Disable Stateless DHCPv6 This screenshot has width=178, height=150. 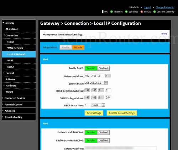[103, 140]
